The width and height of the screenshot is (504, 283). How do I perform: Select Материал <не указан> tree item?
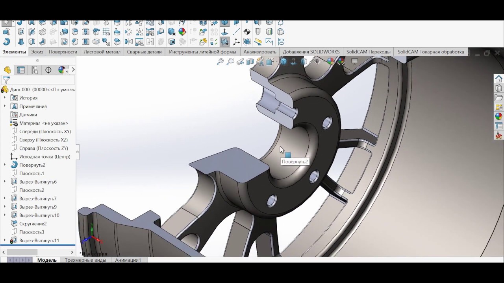pos(44,123)
